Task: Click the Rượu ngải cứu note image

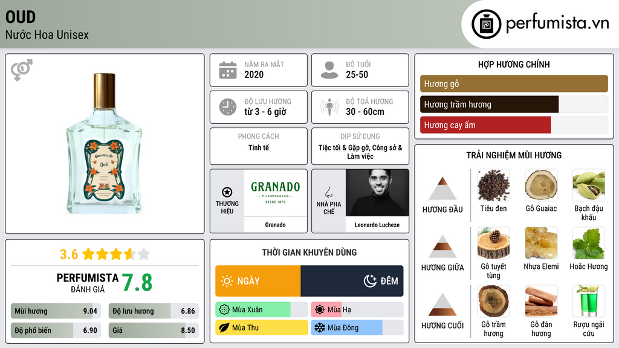Action: click(589, 301)
